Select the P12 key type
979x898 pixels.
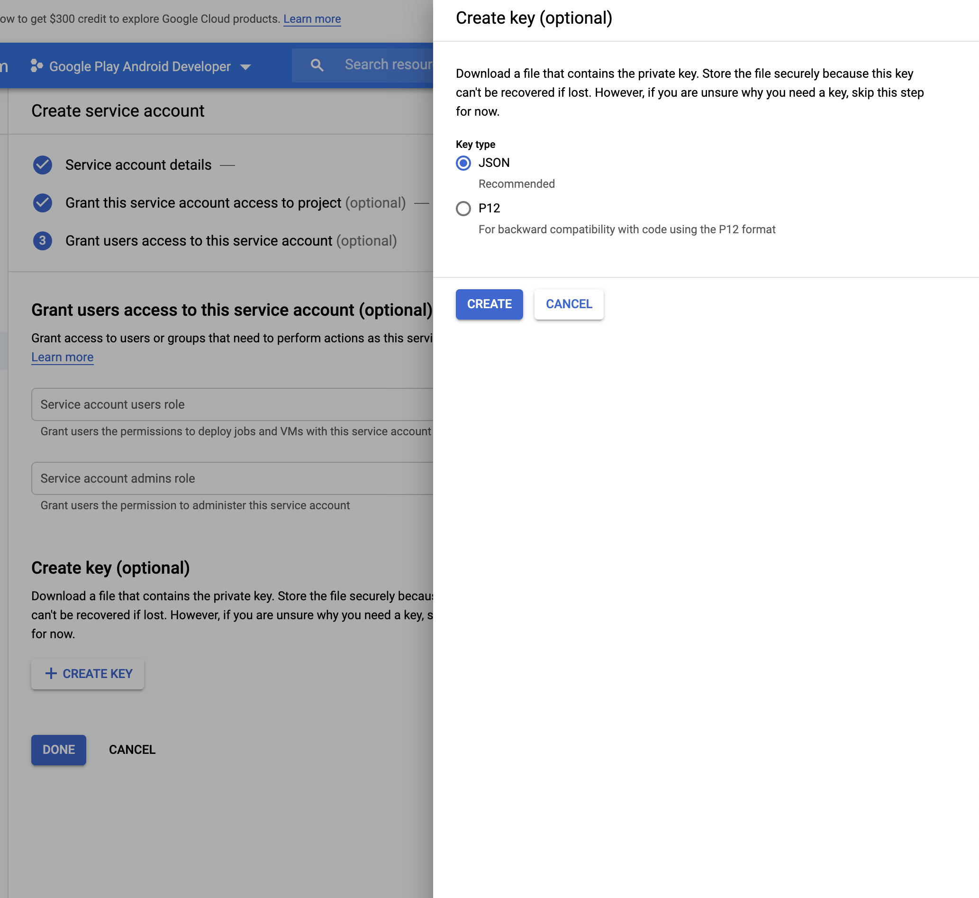(463, 209)
